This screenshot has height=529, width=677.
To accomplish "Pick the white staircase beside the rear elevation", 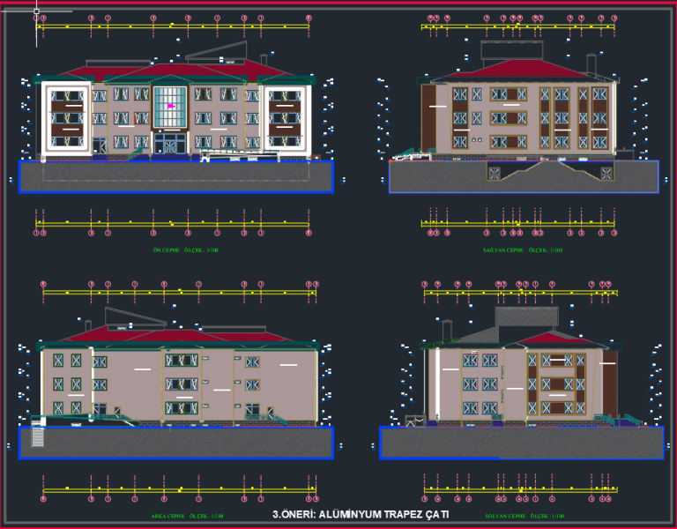I will [x=37, y=436].
